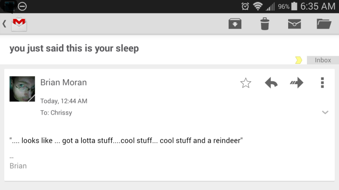Reply using the curved arrow icon

coord(271,83)
